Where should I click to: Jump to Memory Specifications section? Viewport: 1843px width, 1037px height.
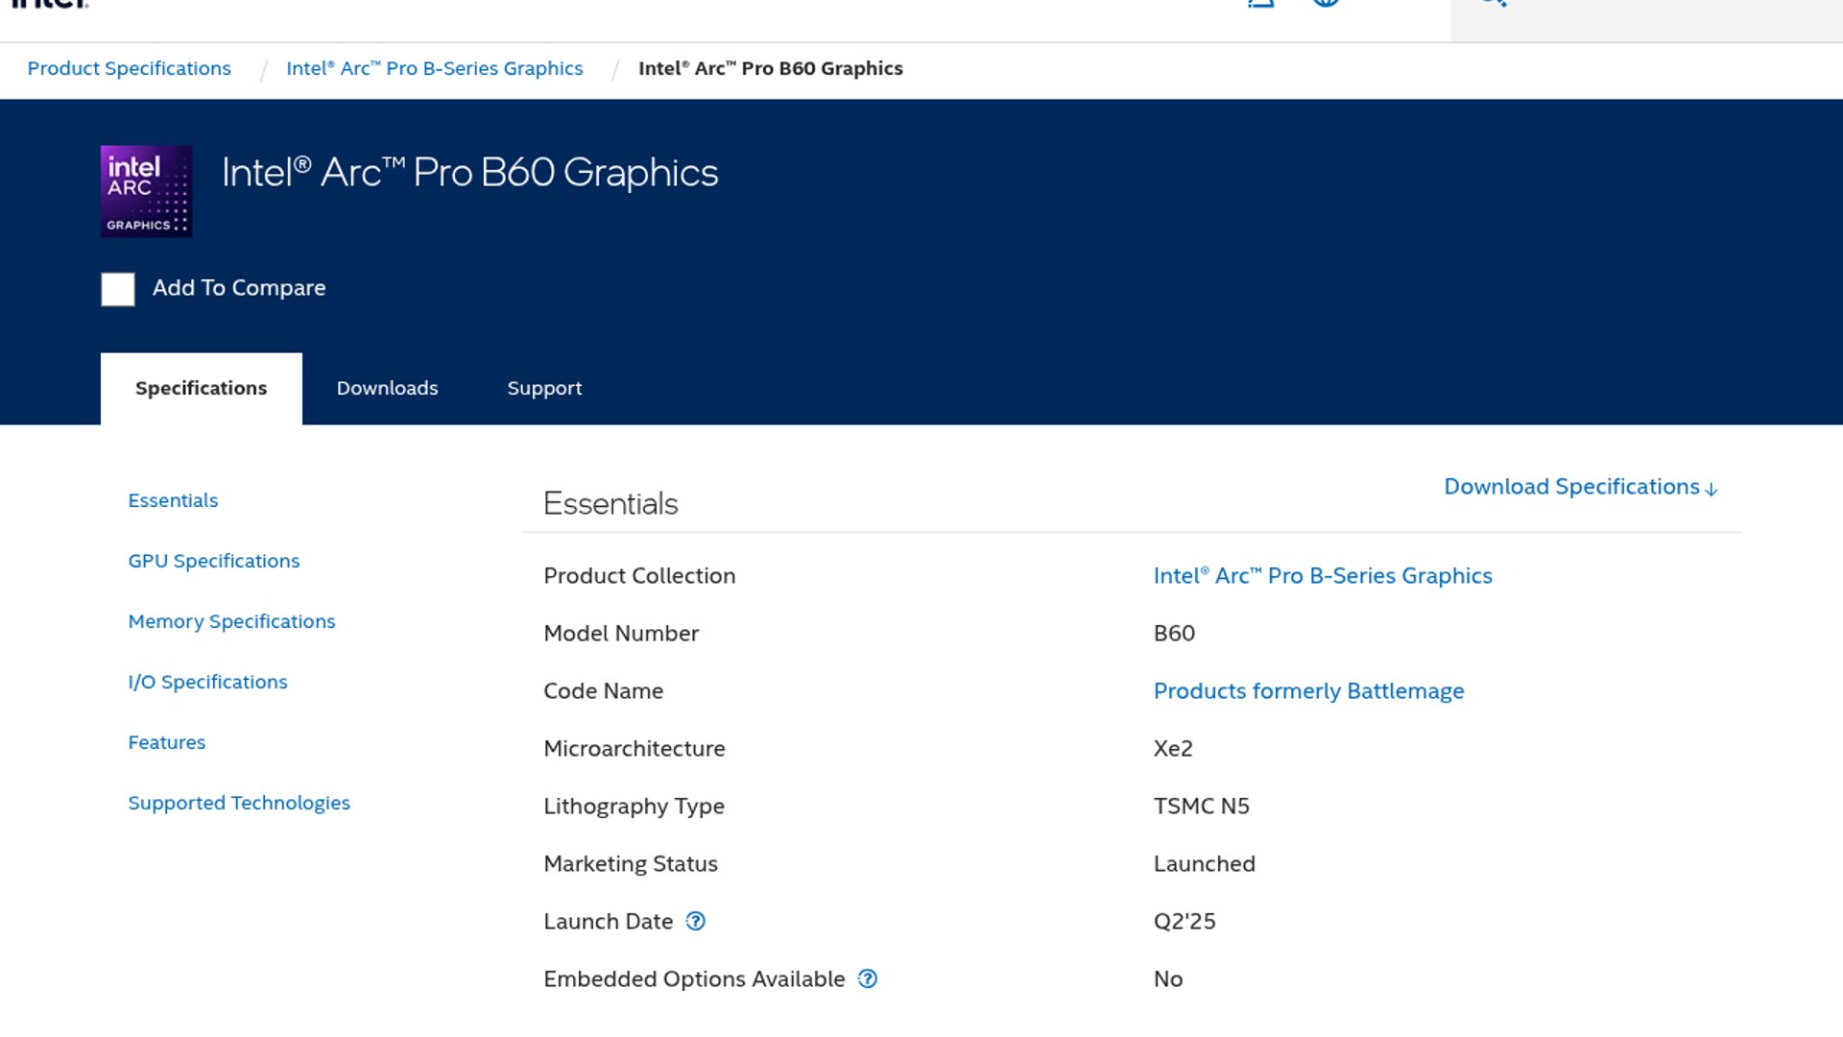[231, 621]
